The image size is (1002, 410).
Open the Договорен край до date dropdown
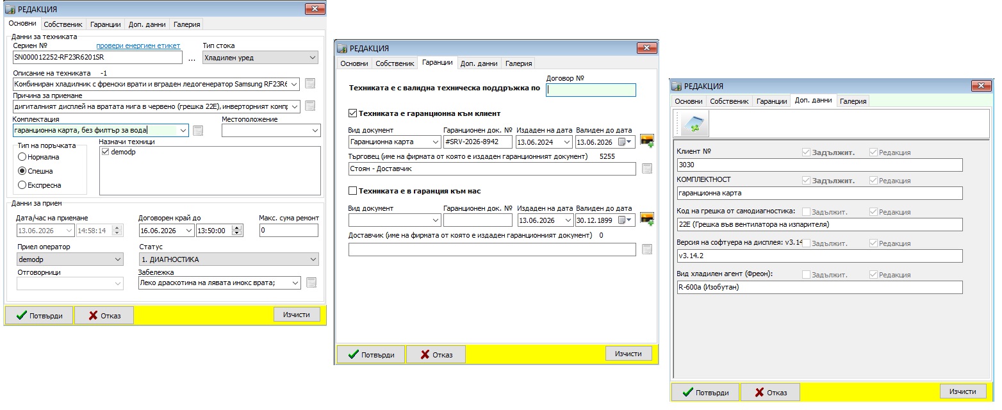[x=188, y=231]
